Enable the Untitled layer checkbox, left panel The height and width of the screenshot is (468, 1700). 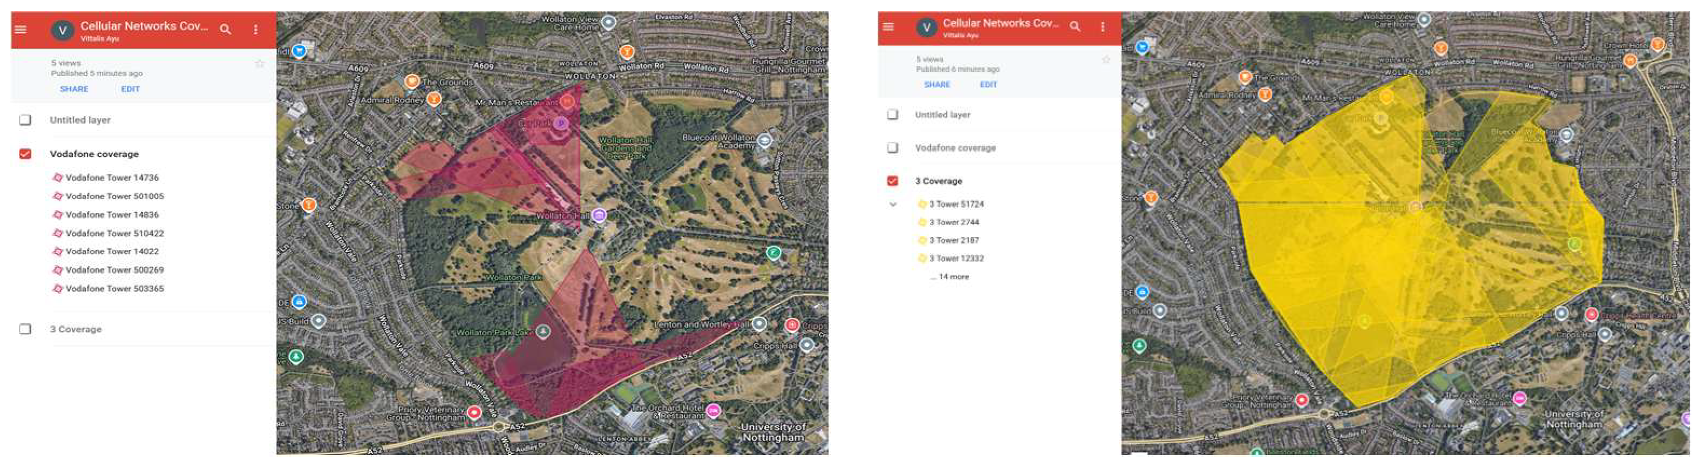25,119
